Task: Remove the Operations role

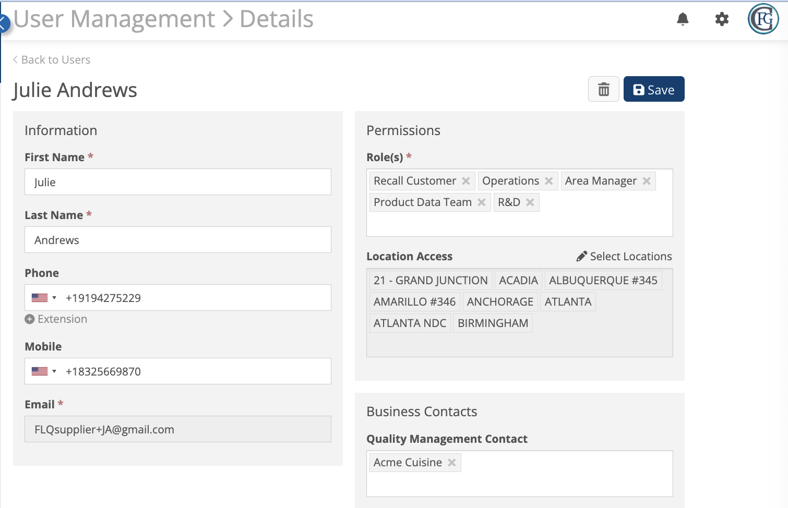Action: [549, 181]
